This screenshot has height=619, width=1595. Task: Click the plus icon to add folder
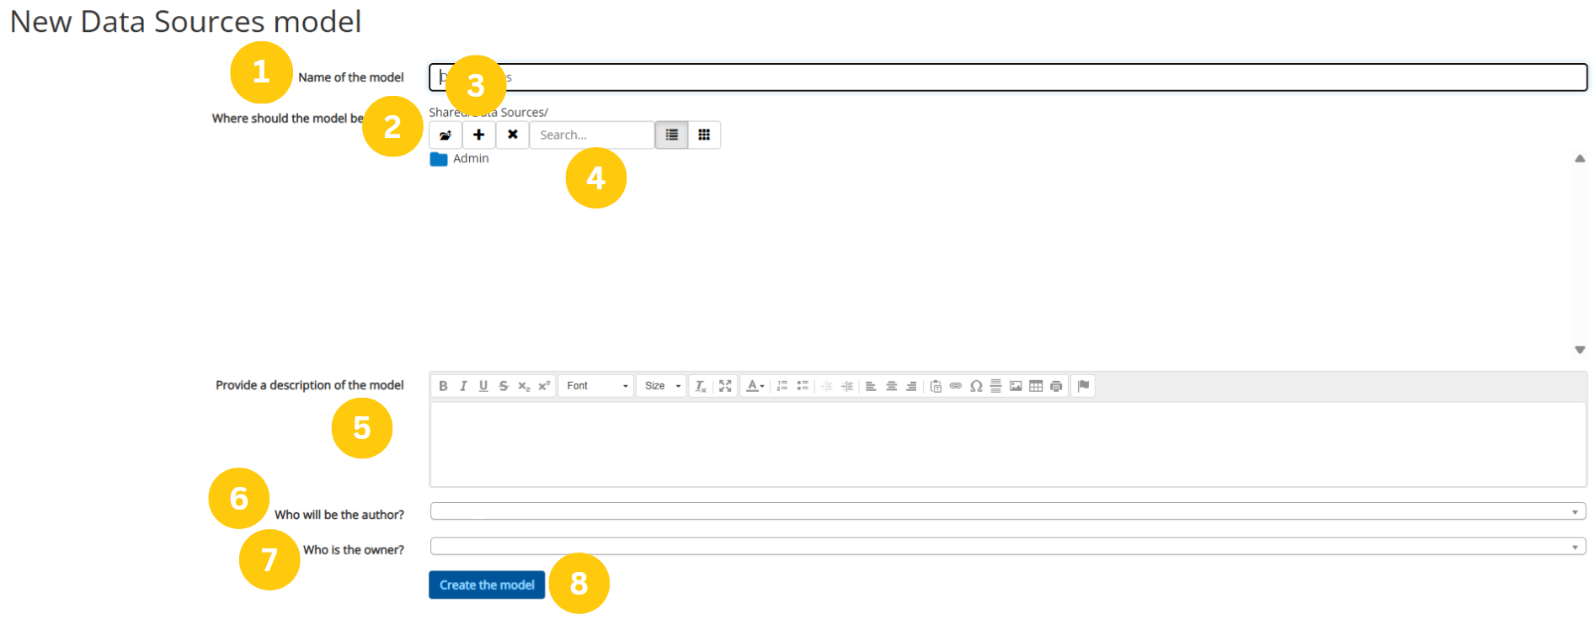pos(478,135)
